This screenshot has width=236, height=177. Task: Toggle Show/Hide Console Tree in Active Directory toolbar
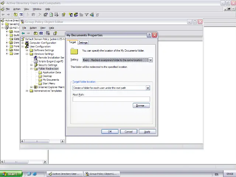click(21, 15)
